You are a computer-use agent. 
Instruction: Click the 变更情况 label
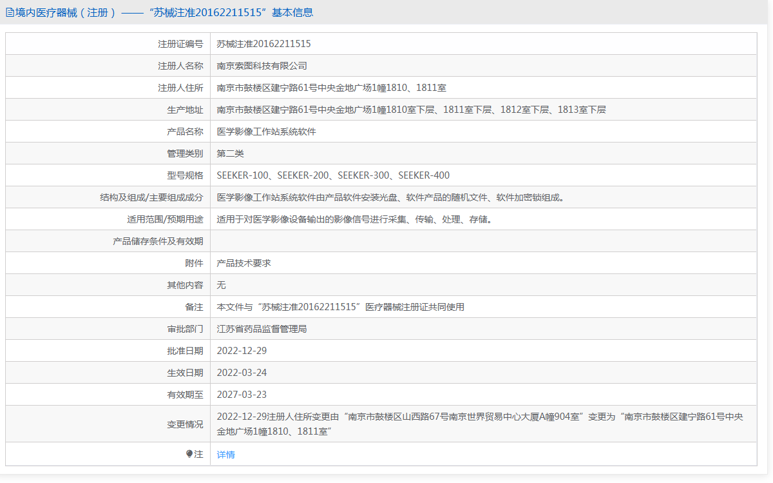(186, 424)
